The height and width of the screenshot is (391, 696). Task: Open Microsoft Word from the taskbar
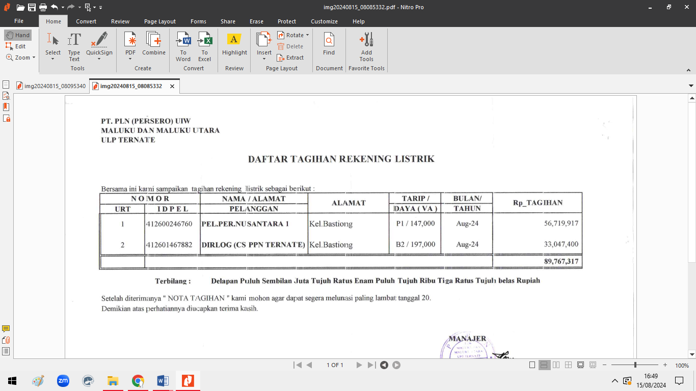point(163,380)
